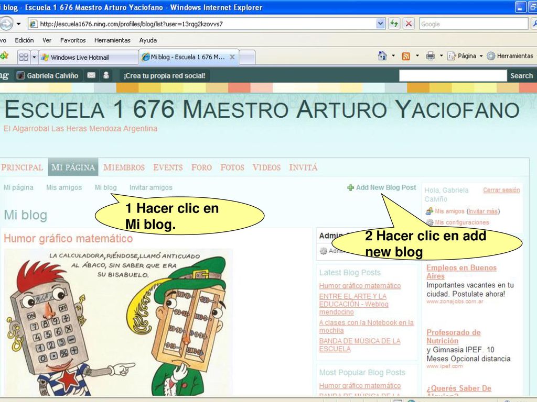This screenshot has width=537, height=402.
Task: Open the Humor gráfico matemático post title
Action: (68, 238)
